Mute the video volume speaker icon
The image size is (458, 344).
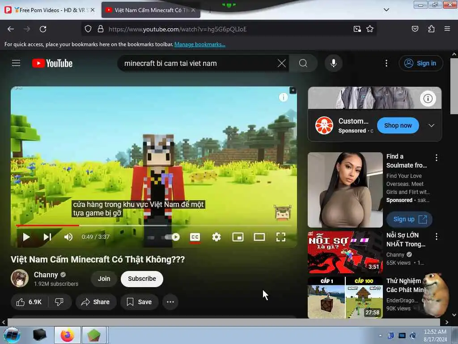pyautogui.click(x=68, y=237)
